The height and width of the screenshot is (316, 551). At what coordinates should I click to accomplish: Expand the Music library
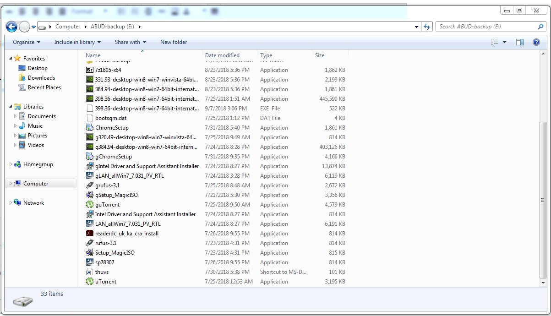point(15,126)
